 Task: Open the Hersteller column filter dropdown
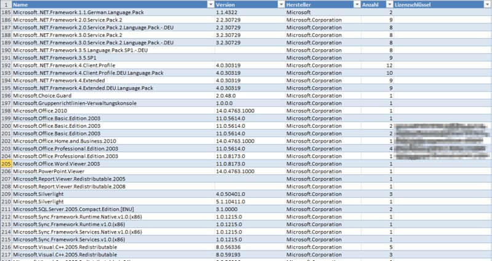tap(357, 5)
